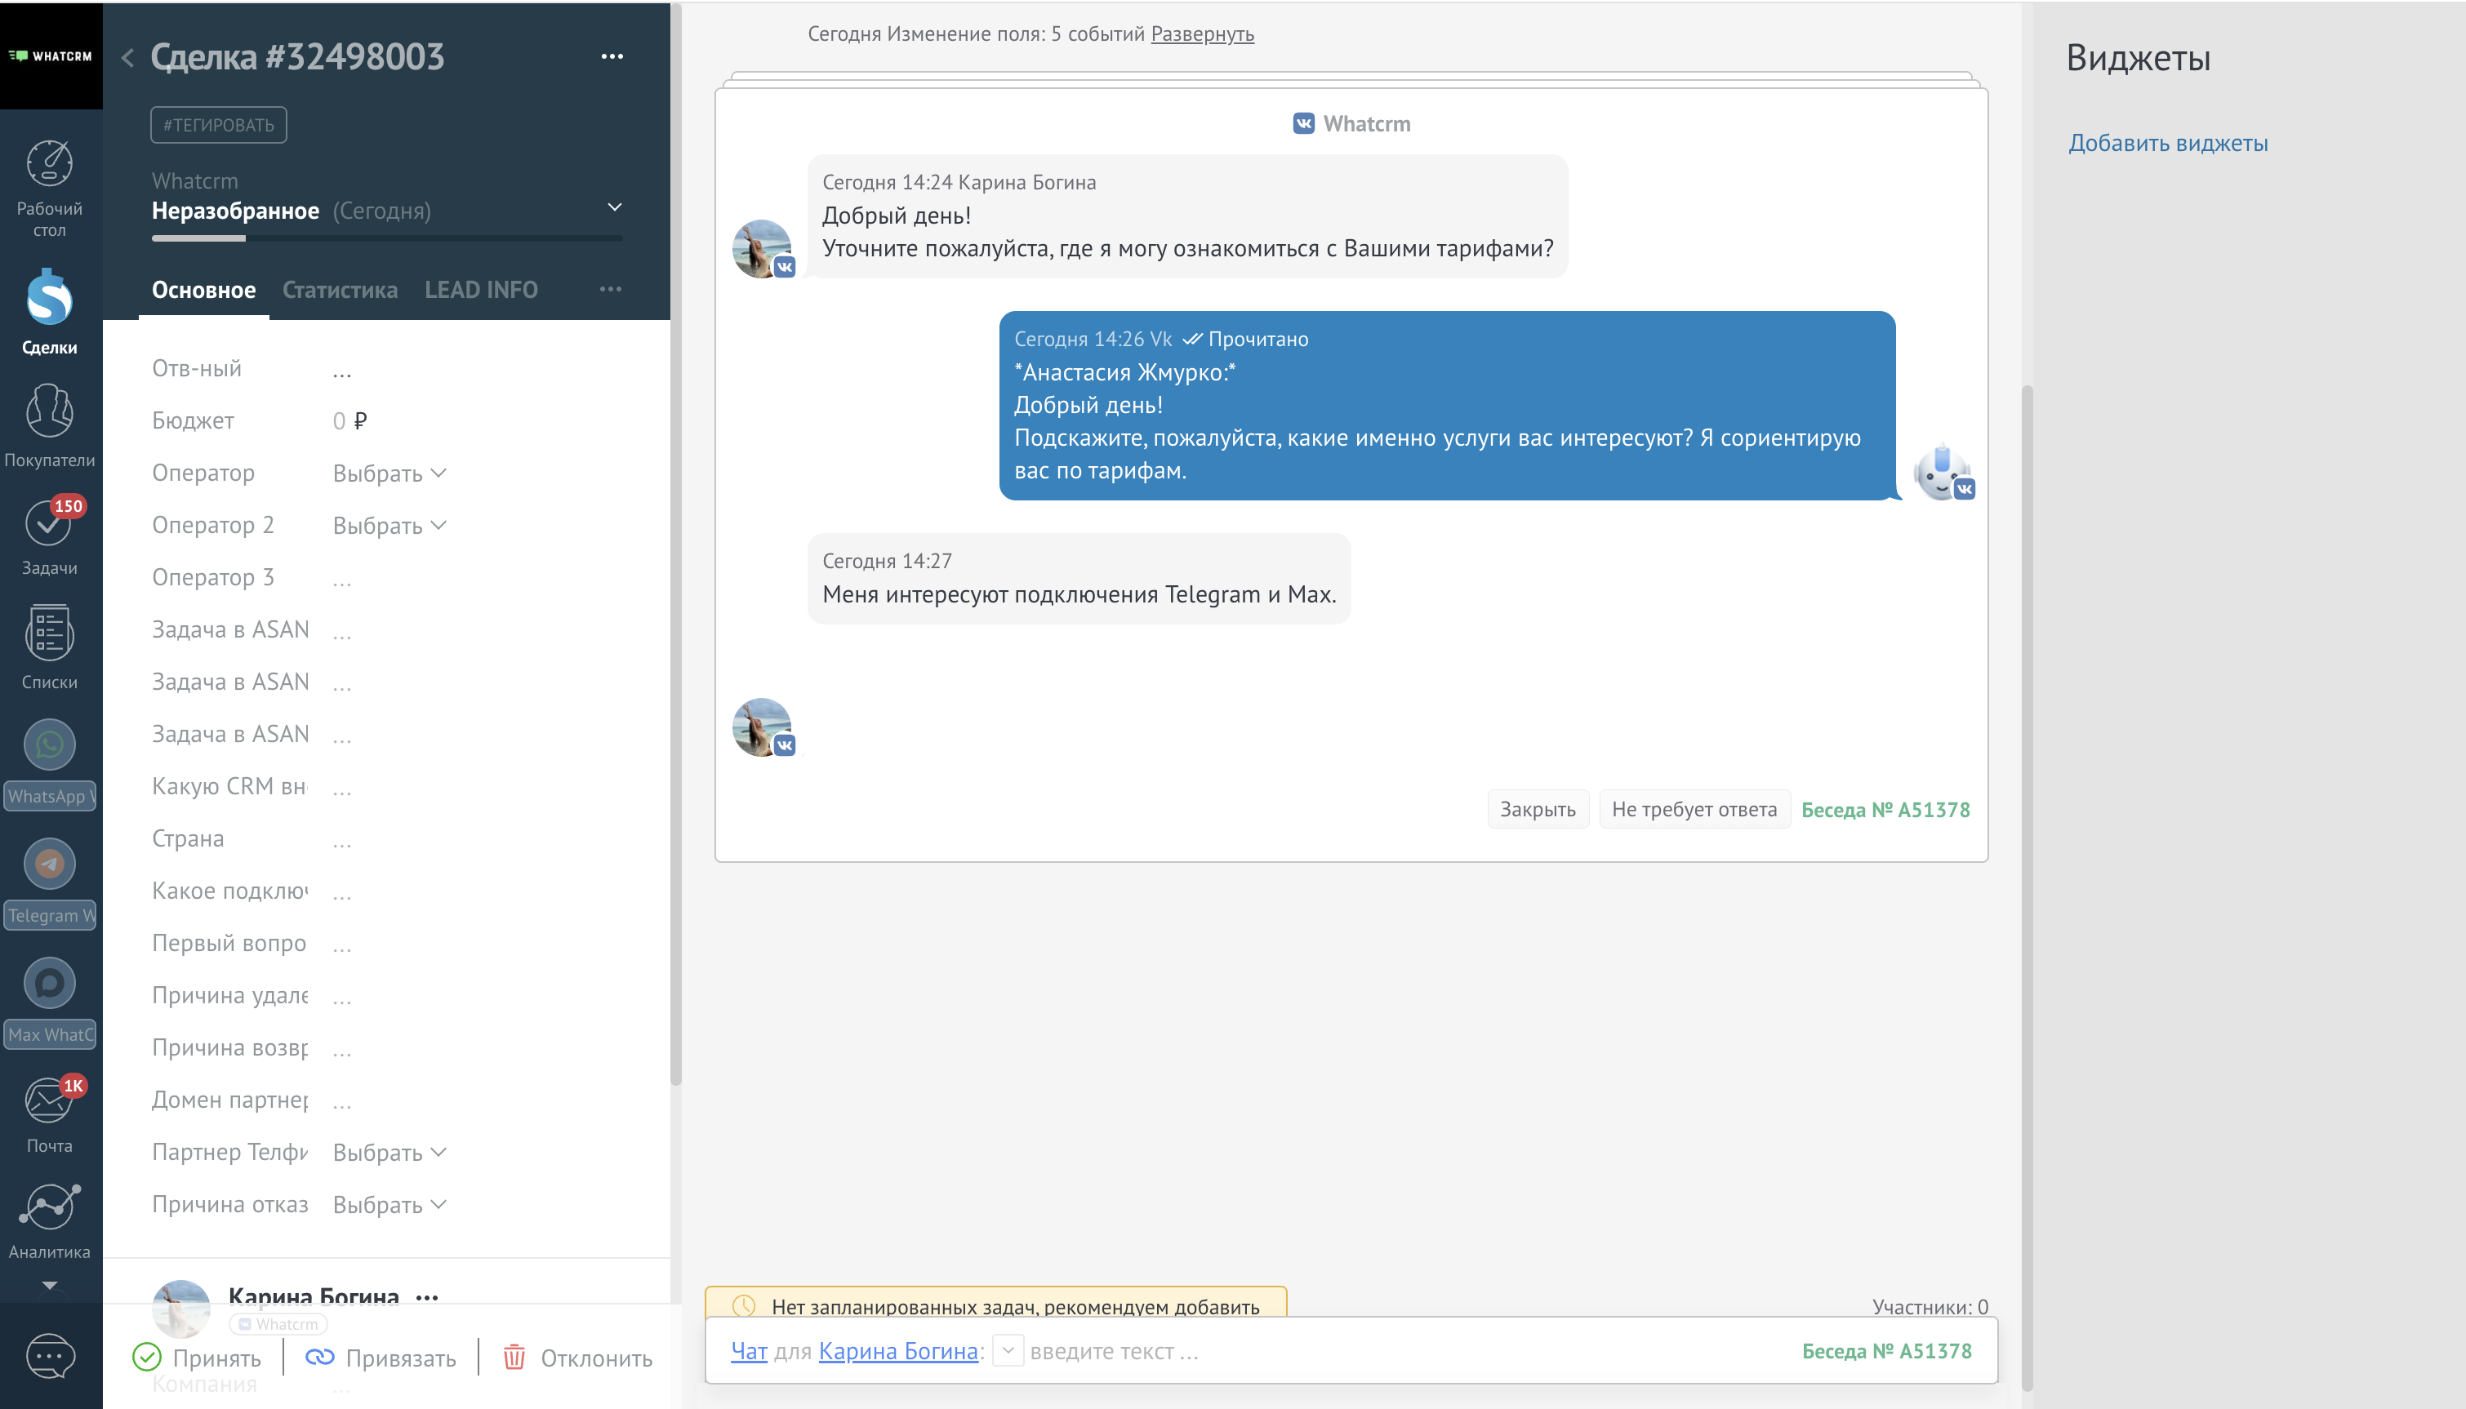Click the Не требует ответа button

coord(1694,809)
